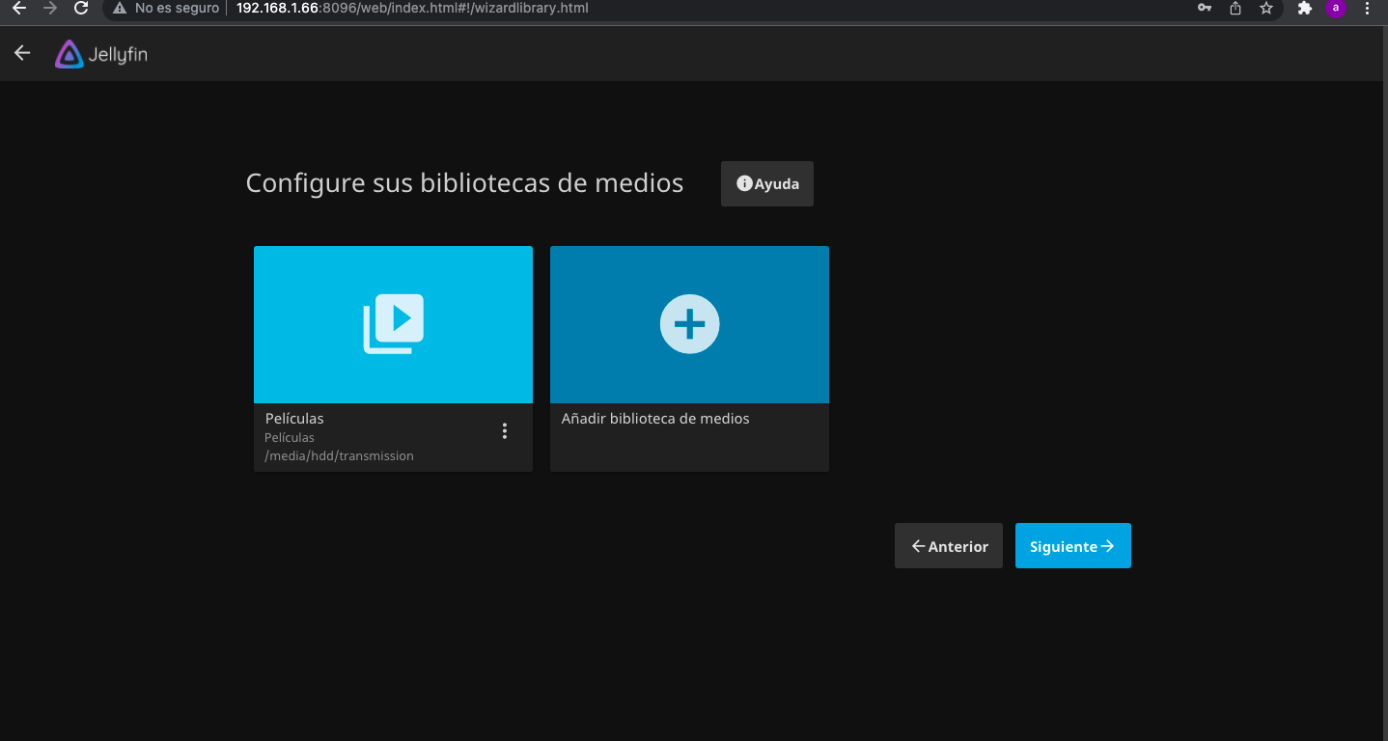Bookmark this page with the star icon
Image resolution: width=1388 pixels, height=741 pixels.
(x=1266, y=8)
